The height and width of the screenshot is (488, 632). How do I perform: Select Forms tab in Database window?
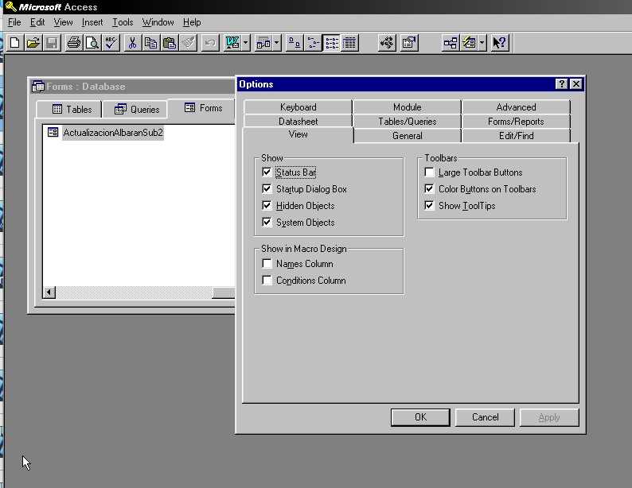tap(201, 108)
